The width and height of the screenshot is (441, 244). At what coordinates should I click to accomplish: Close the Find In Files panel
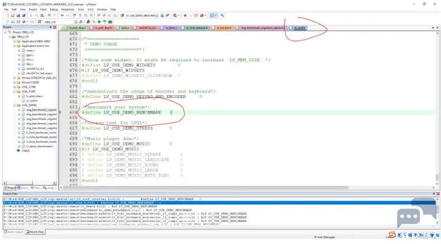pos(438,194)
